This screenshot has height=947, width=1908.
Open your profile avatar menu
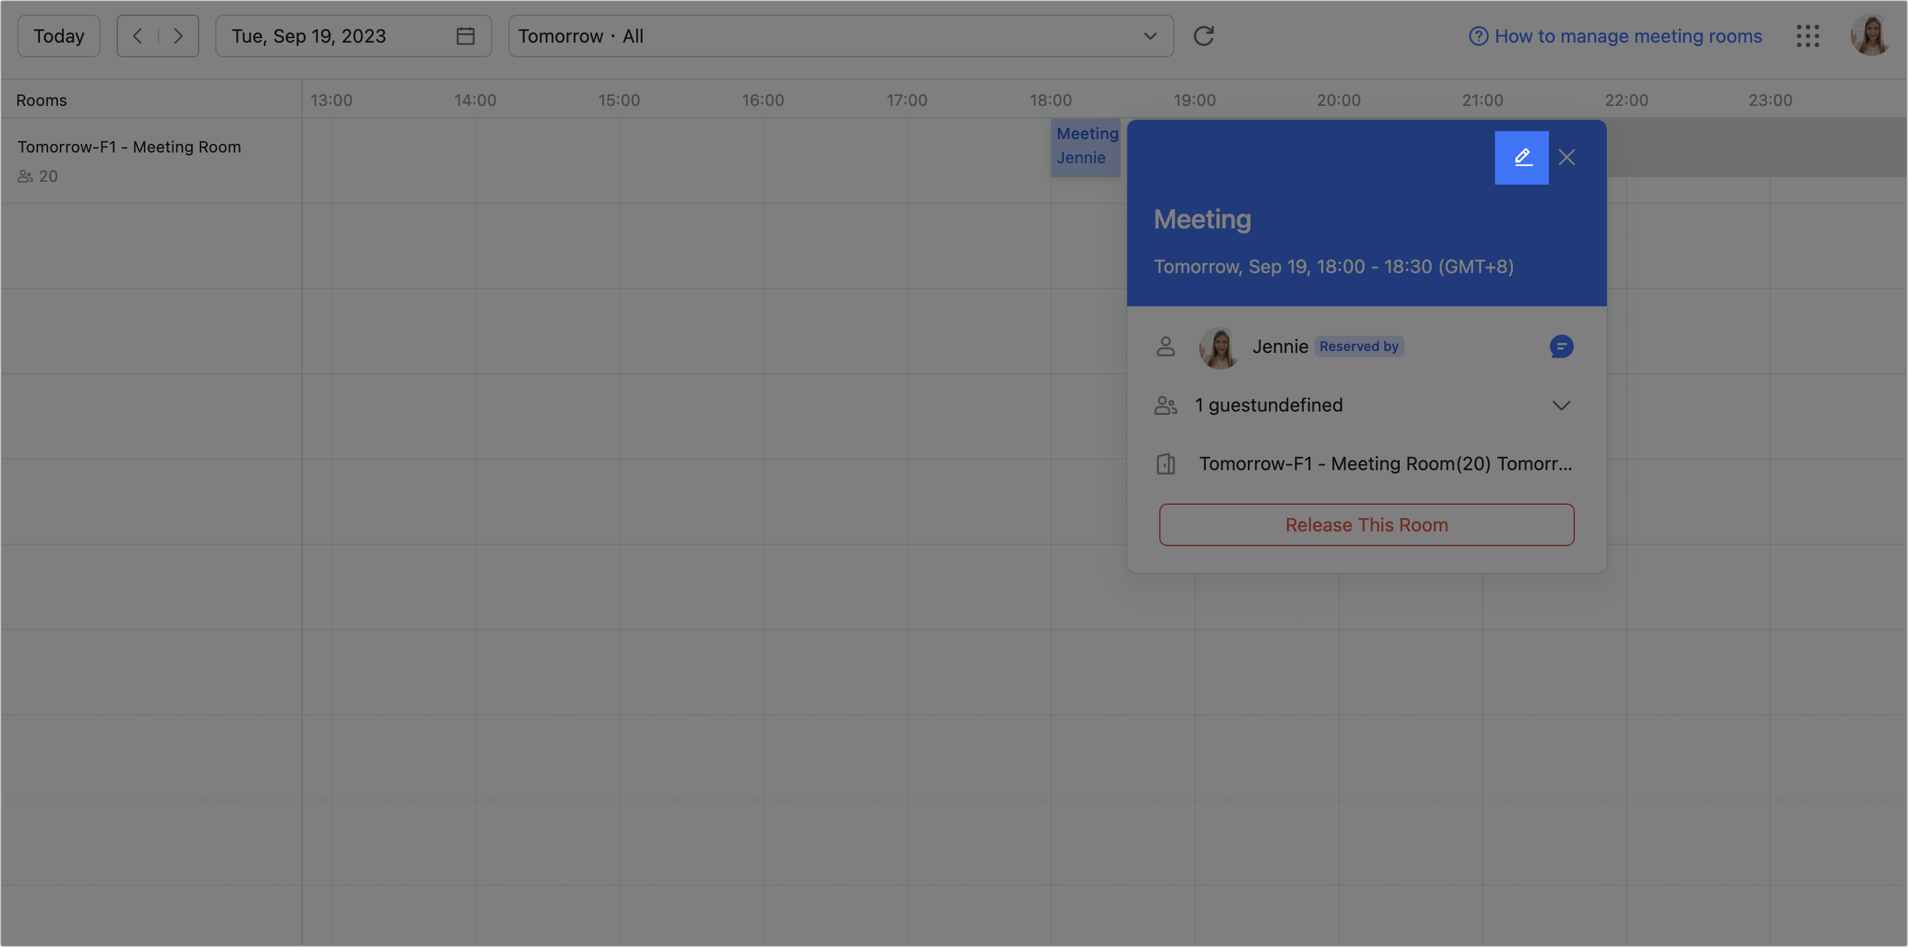coord(1870,35)
